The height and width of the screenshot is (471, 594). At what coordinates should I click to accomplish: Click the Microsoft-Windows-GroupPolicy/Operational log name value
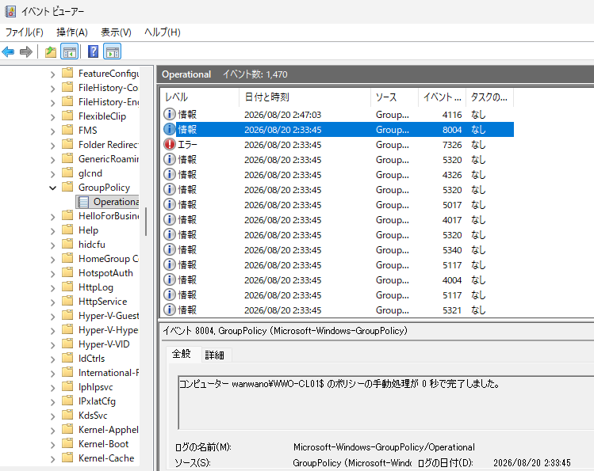point(384,447)
